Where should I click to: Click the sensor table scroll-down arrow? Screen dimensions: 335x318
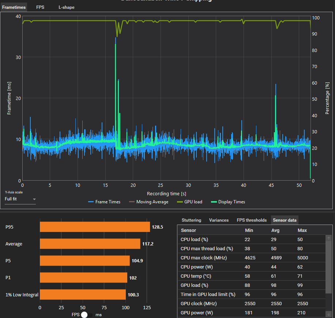coord(328,314)
